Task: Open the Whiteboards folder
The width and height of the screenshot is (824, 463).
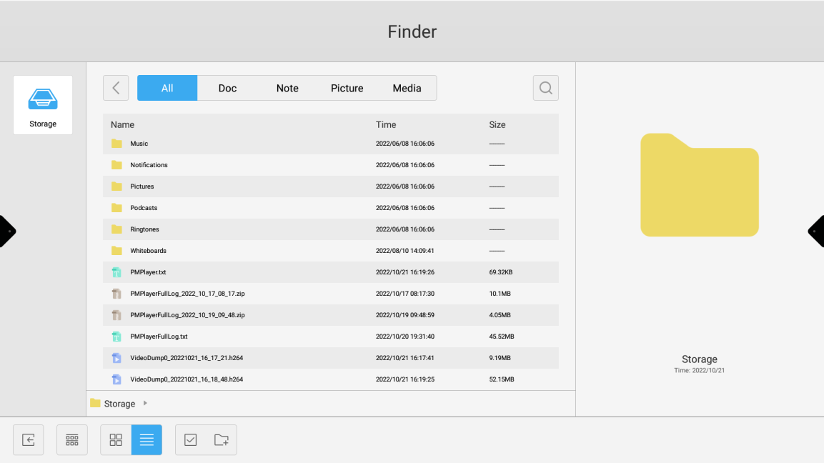Action: 148,251
